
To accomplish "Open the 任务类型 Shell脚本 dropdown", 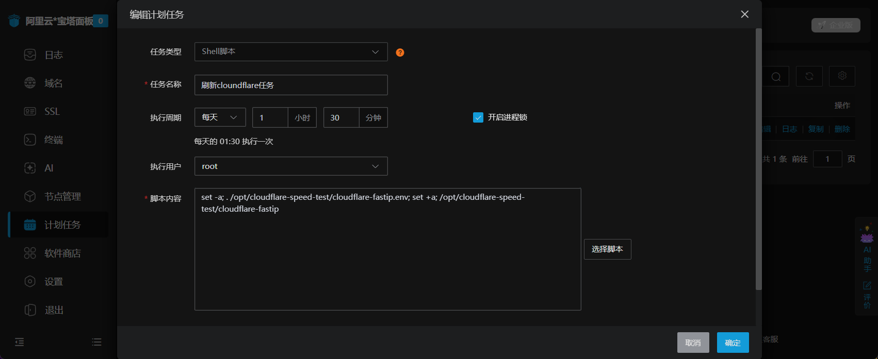I will pyautogui.click(x=291, y=52).
